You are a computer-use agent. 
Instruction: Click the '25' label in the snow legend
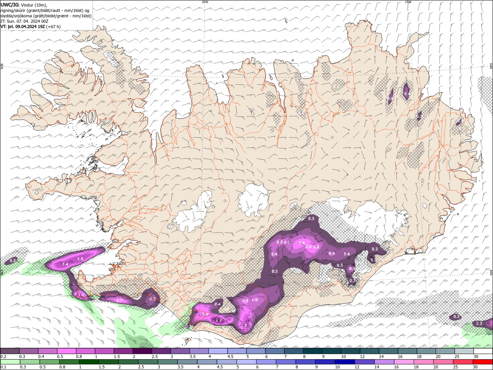coord(457,357)
